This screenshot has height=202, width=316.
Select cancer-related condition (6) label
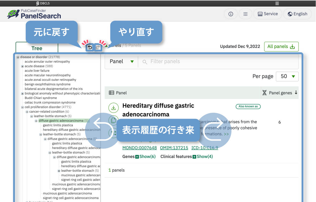pyautogui.click(x=49, y=112)
